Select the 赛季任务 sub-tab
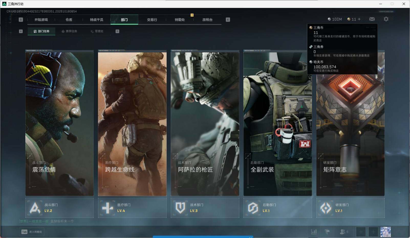The width and height of the screenshot is (410, 238). [69, 31]
